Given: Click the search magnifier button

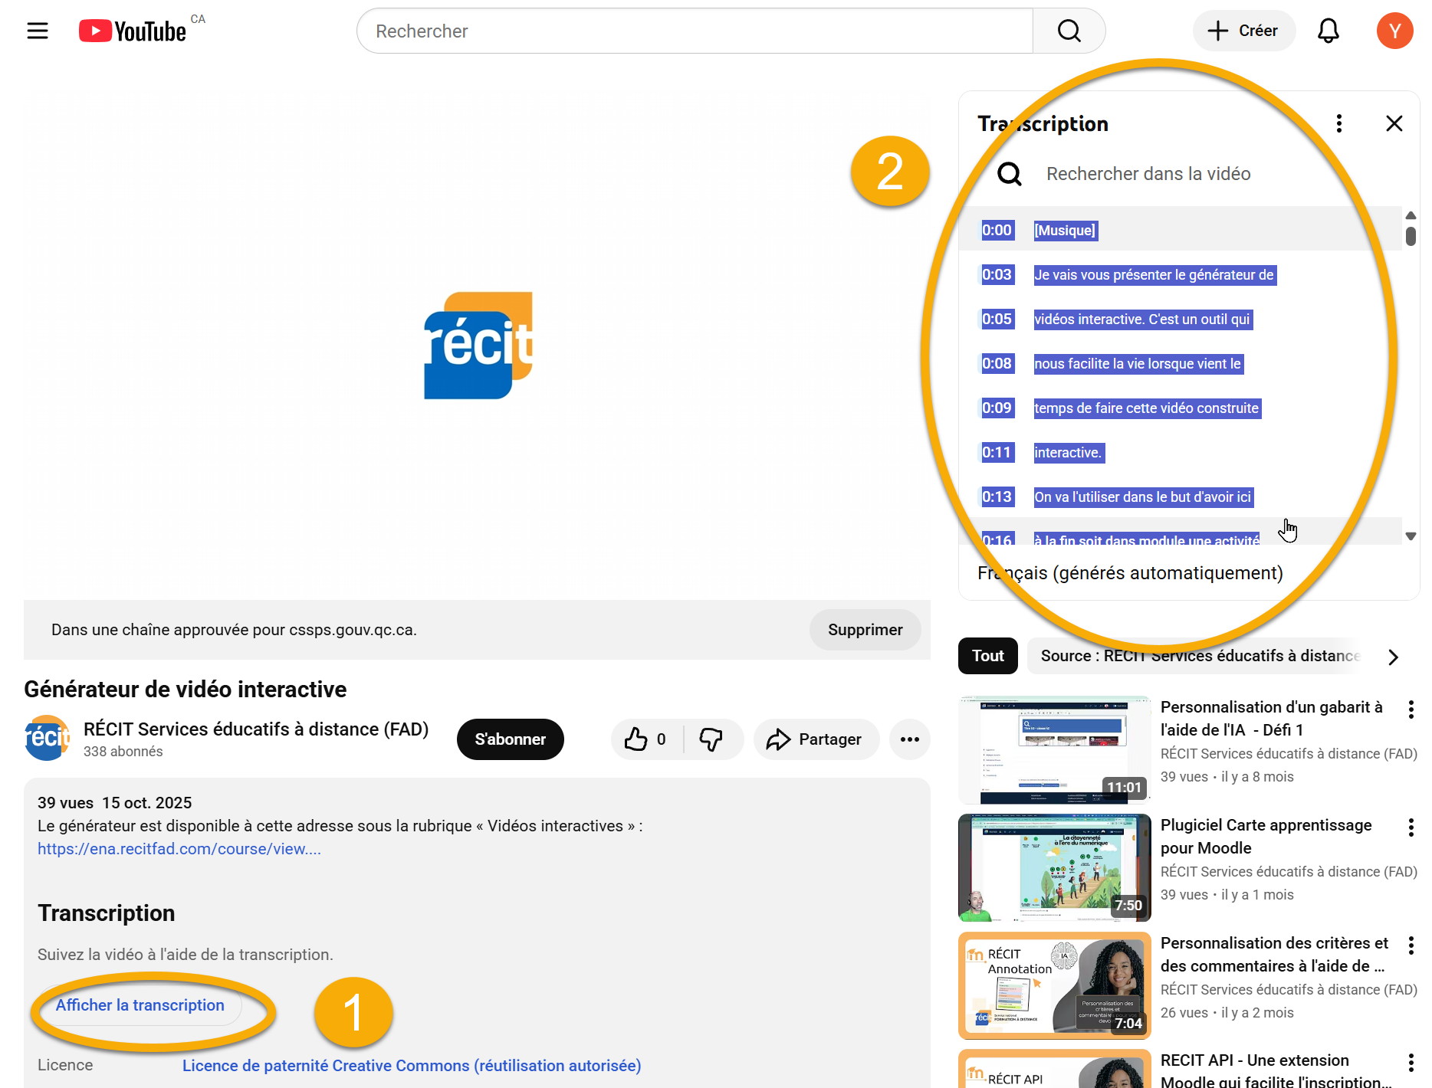Looking at the screenshot, I should click(x=1069, y=31).
